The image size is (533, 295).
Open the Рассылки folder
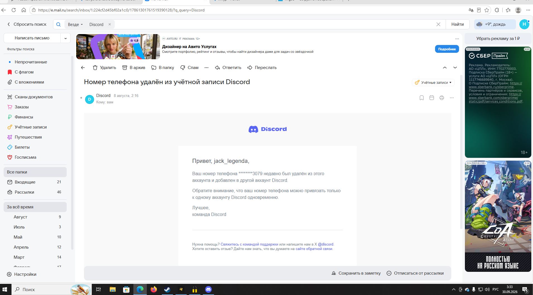pos(35,192)
